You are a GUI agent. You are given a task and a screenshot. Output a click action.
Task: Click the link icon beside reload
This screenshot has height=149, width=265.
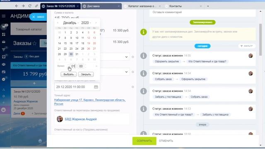36,6
